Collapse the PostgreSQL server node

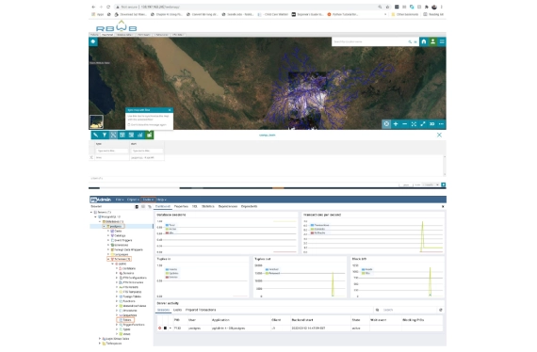pos(95,216)
